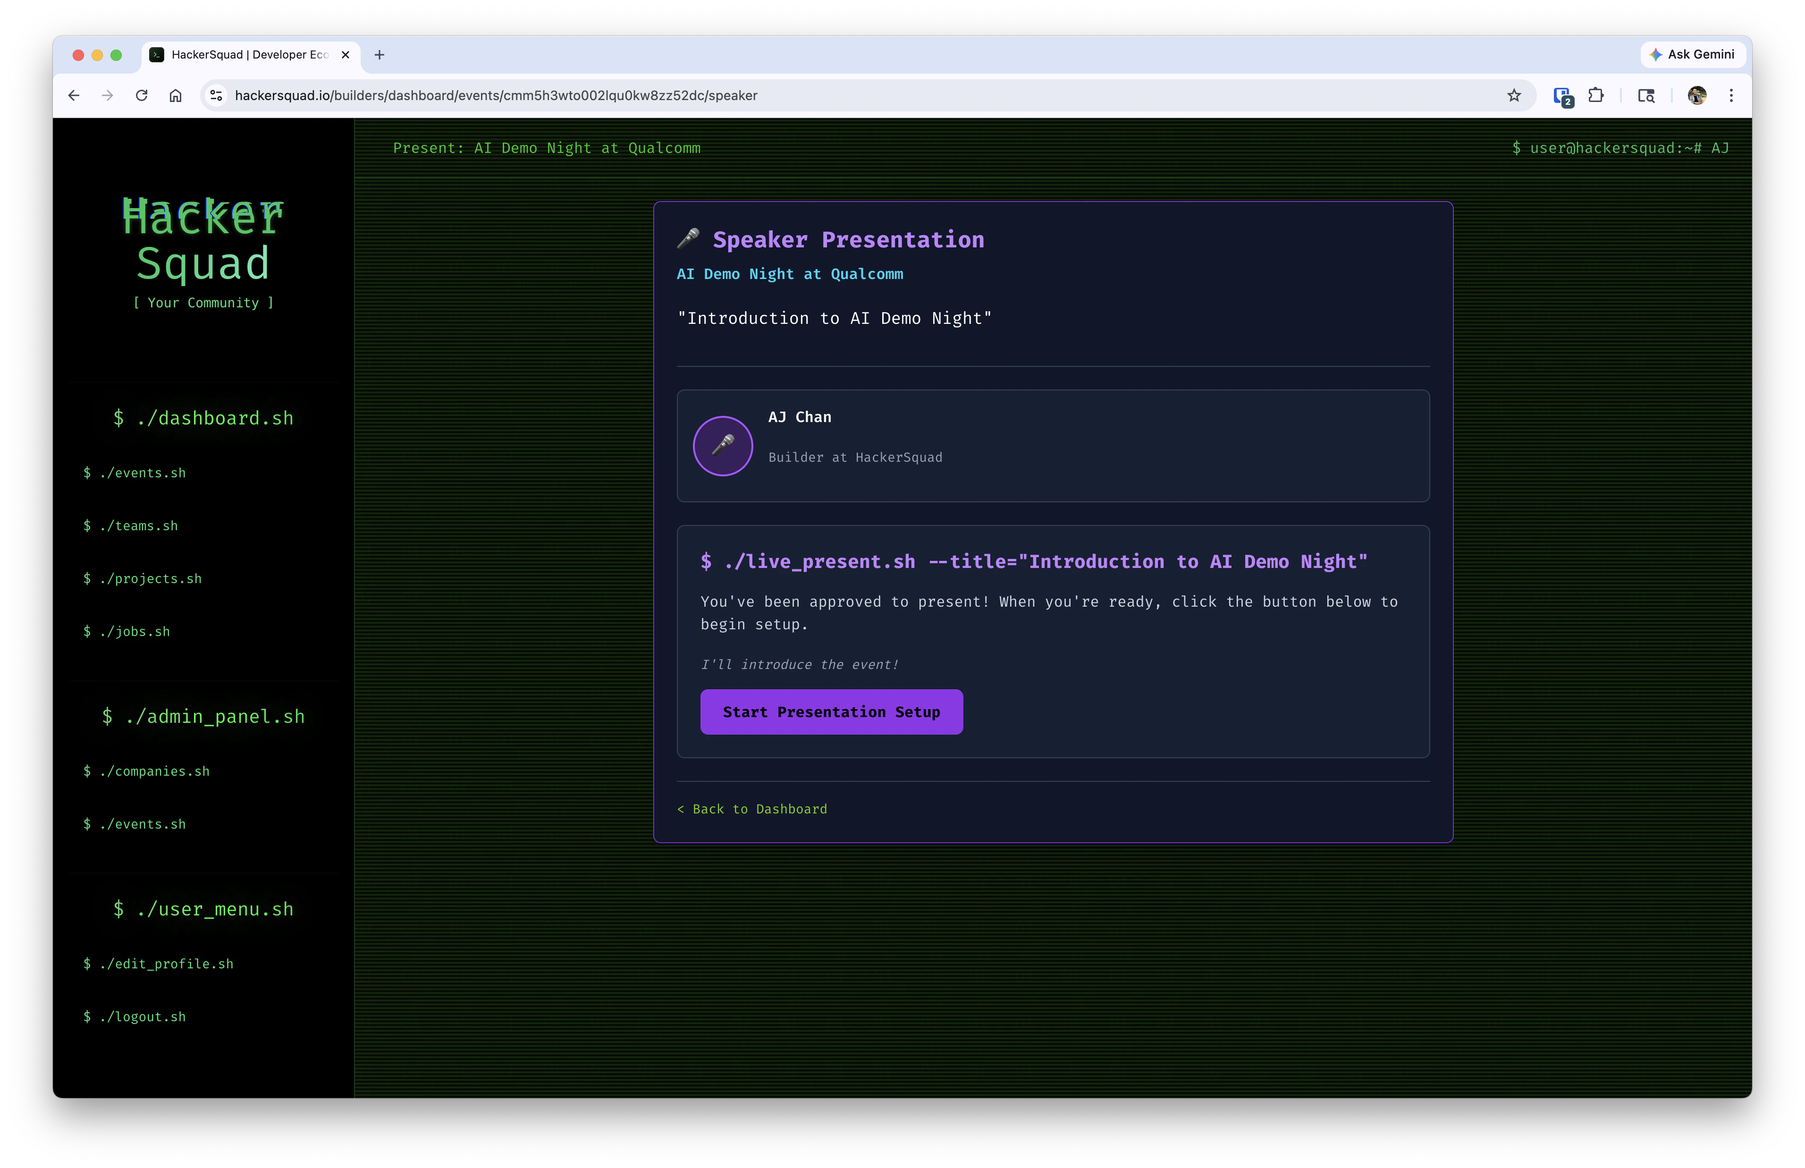Click the Ask Gemini button
This screenshot has height=1168, width=1805.
[x=1692, y=55]
